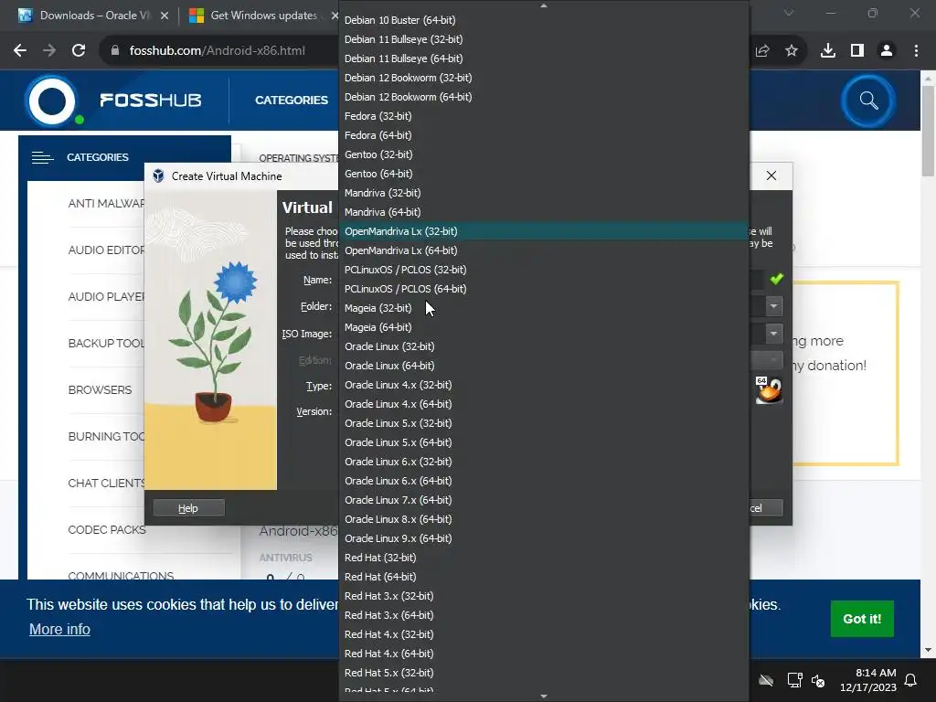Click the browser back arrow
The width and height of the screenshot is (936, 702).
coord(20,51)
